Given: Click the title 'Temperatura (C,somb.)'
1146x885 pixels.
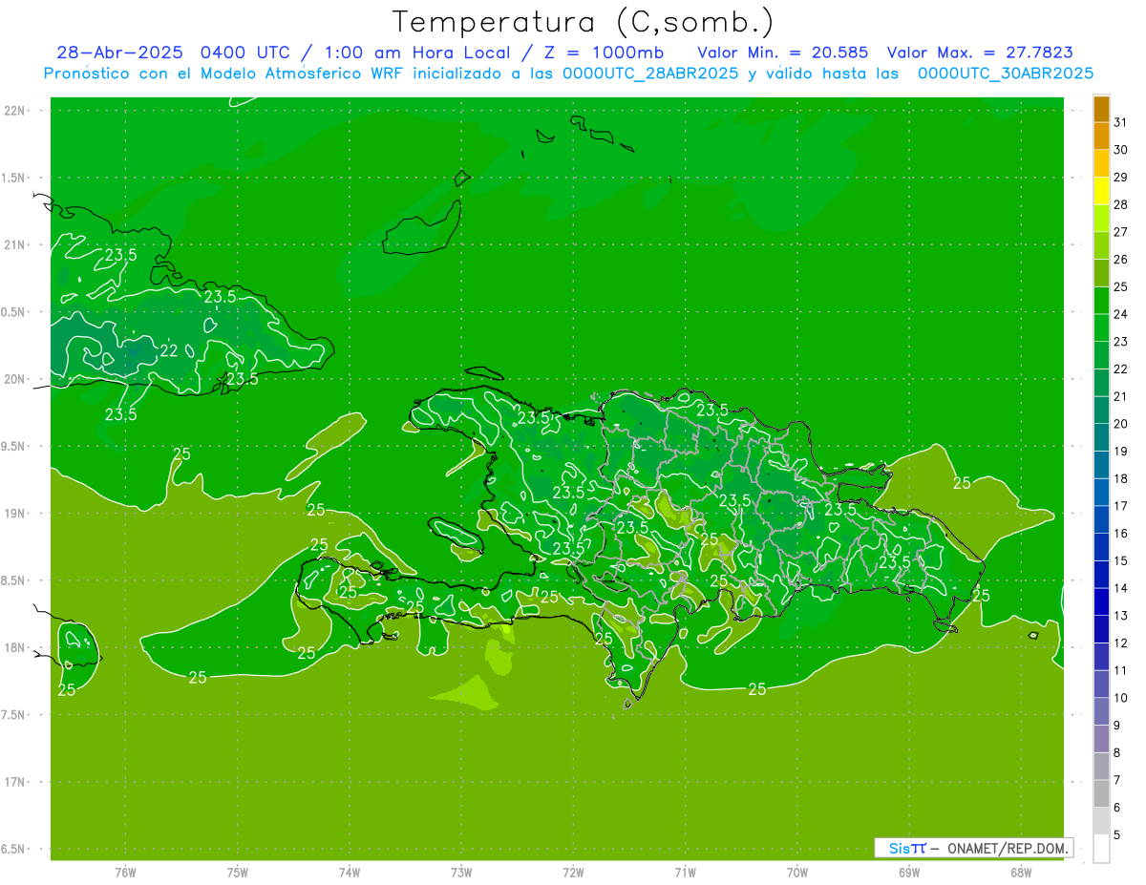Looking at the screenshot, I should point(583,22).
